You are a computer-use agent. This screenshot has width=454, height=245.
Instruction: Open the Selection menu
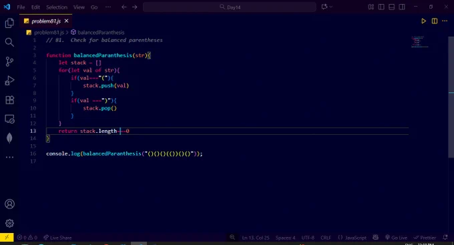point(57,7)
